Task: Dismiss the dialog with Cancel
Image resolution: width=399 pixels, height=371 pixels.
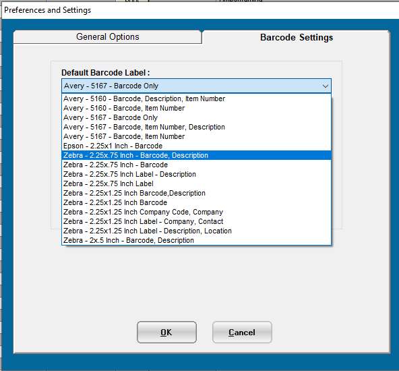Action: coord(242,333)
